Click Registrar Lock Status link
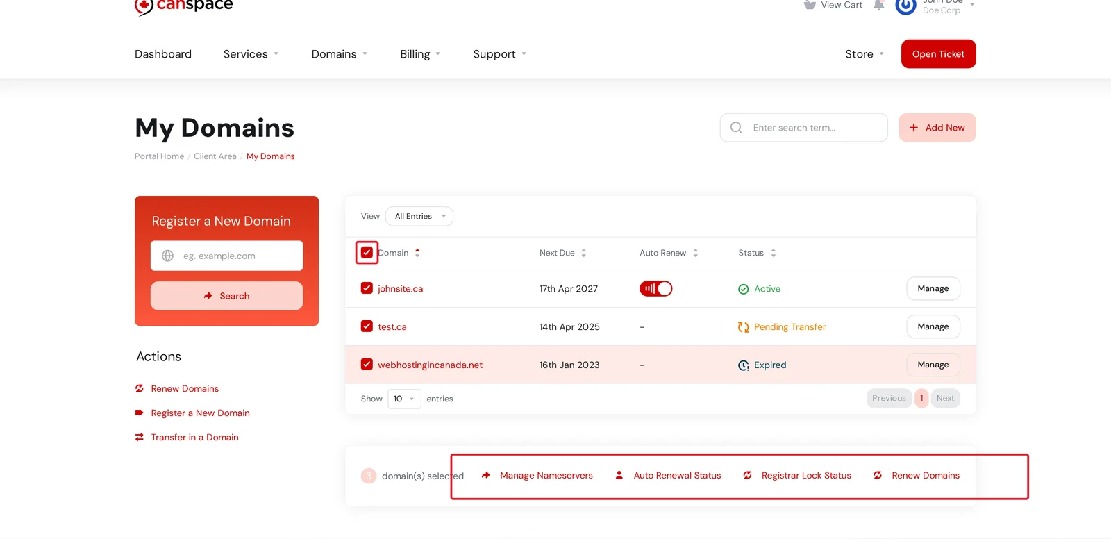This screenshot has height=539, width=1111. tap(806, 476)
